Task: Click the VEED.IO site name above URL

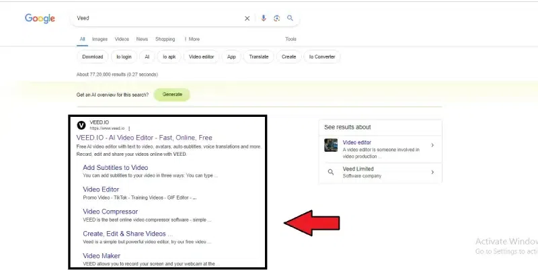Action: click(x=99, y=122)
